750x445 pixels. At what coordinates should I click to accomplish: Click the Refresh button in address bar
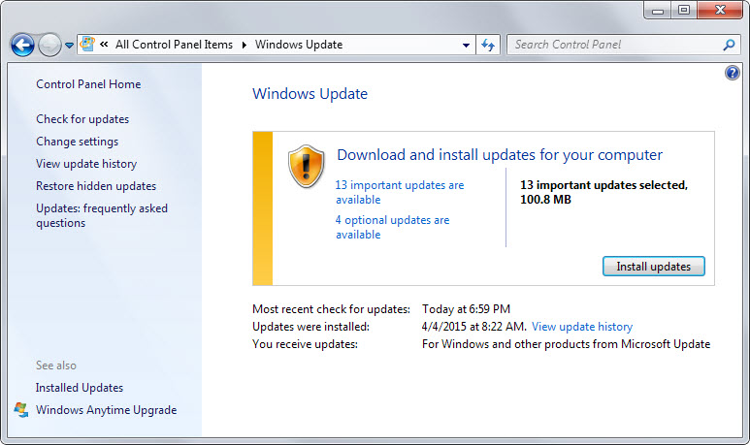click(488, 45)
